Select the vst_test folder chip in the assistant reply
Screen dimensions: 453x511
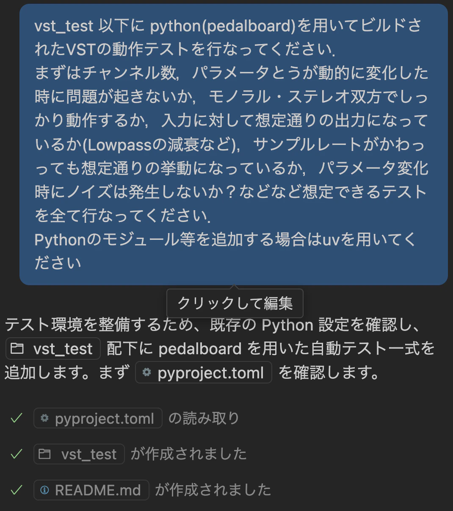[x=52, y=348]
